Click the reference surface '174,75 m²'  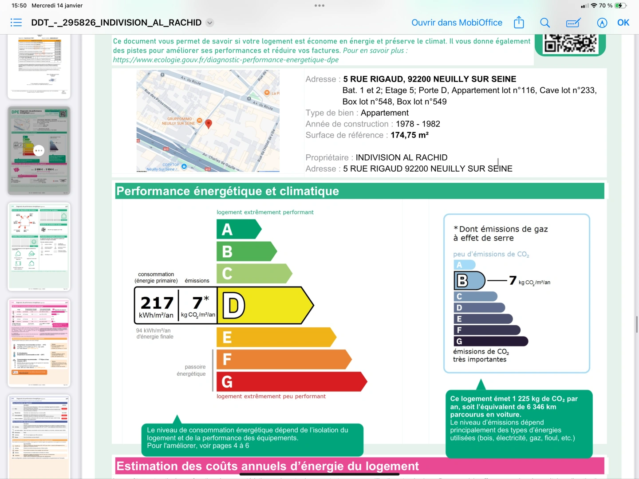[410, 135]
